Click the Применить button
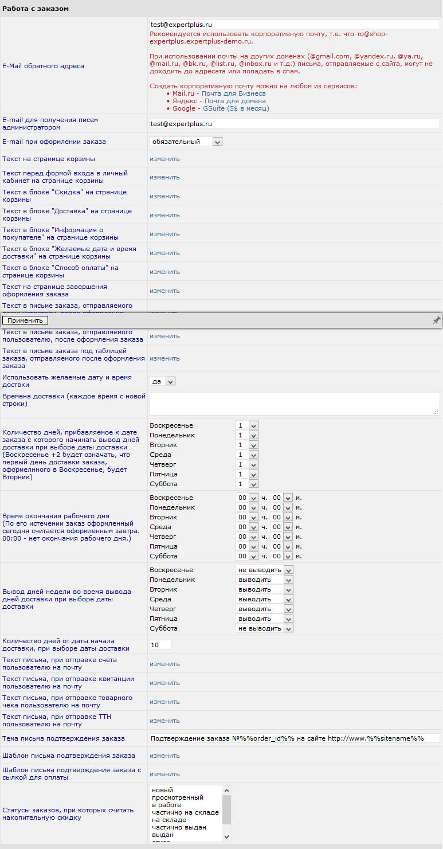 point(25,320)
